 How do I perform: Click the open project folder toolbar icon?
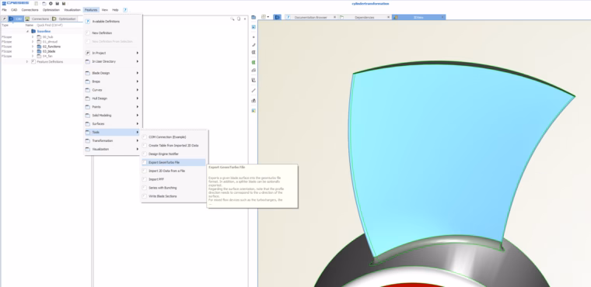pyautogui.click(x=44, y=3)
